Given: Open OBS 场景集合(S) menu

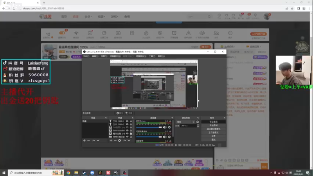Looking at the screenshot, I should [141, 56].
